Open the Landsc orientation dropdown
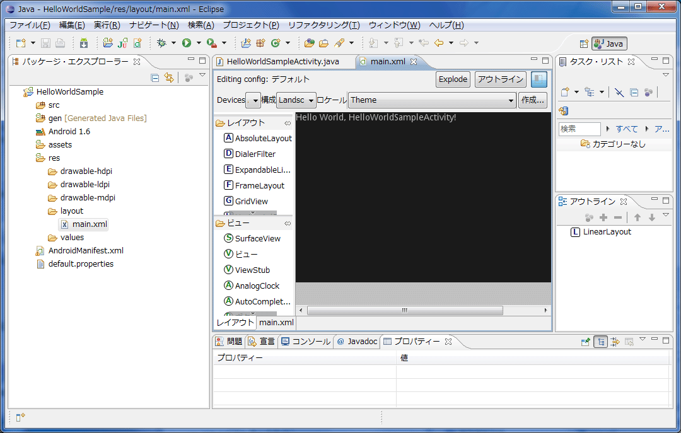681x433 pixels. coord(296,100)
